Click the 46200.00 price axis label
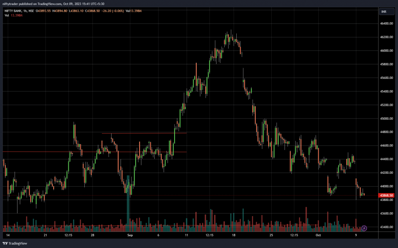398x248 pixels. [x=386, y=37]
